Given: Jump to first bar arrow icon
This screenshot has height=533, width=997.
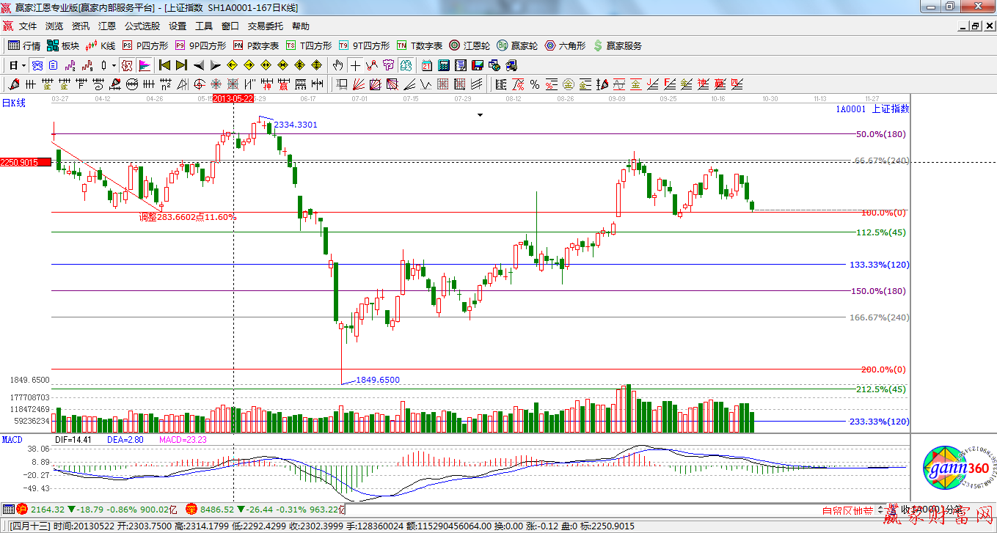Looking at the screenshot, I should coord(165,65).
